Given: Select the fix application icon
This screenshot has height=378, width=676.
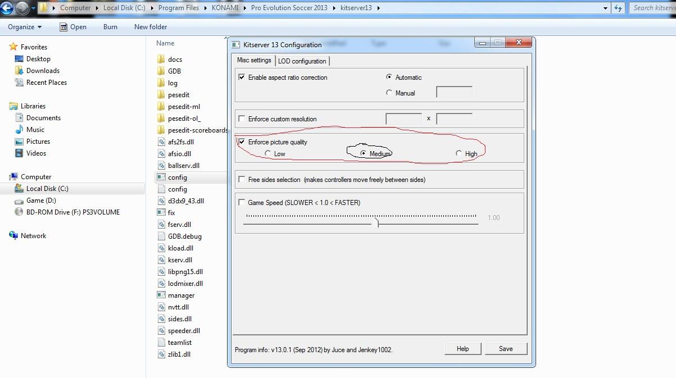Looking at the screenshot, I should (x=161, y=212).
